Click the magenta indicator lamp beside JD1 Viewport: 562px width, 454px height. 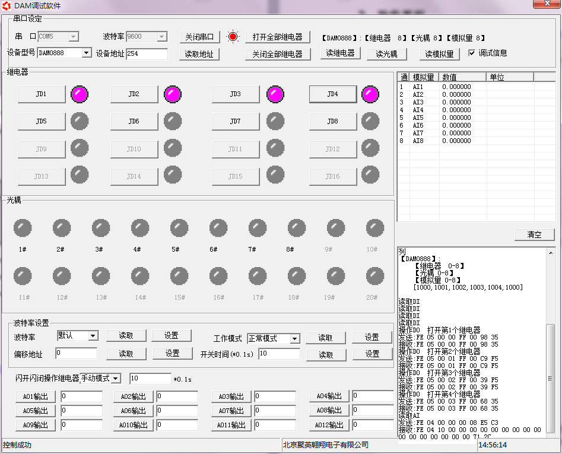[x=80, y=94]
